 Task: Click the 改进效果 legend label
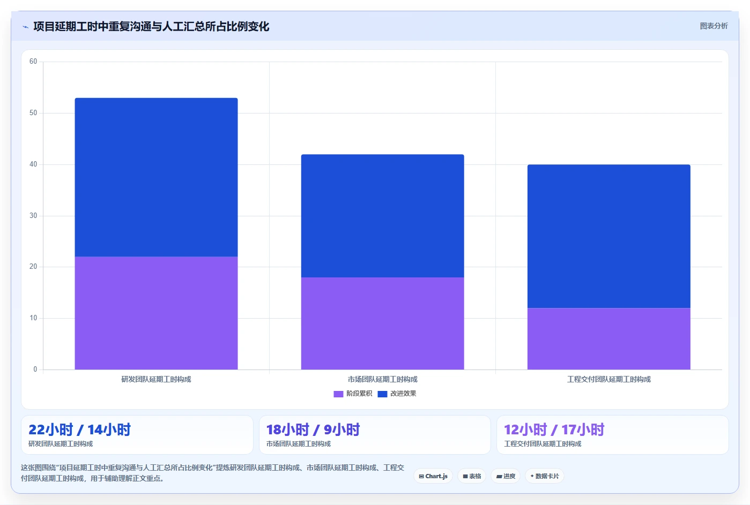403,394
